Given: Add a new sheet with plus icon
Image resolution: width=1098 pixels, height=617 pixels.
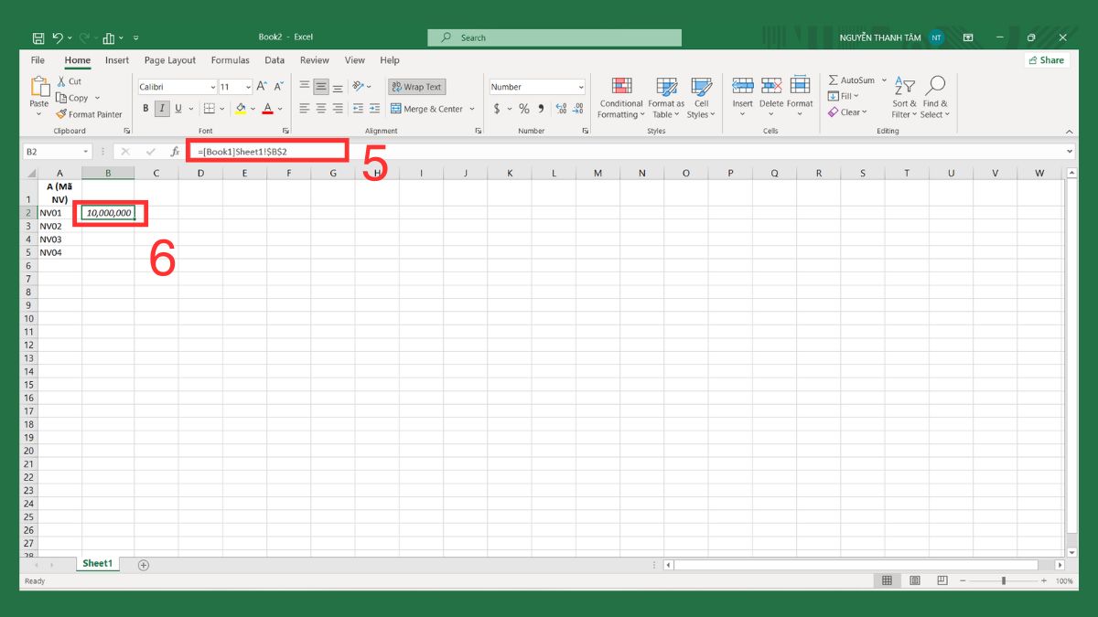Looking at the screenshot, I should (143, 565).
